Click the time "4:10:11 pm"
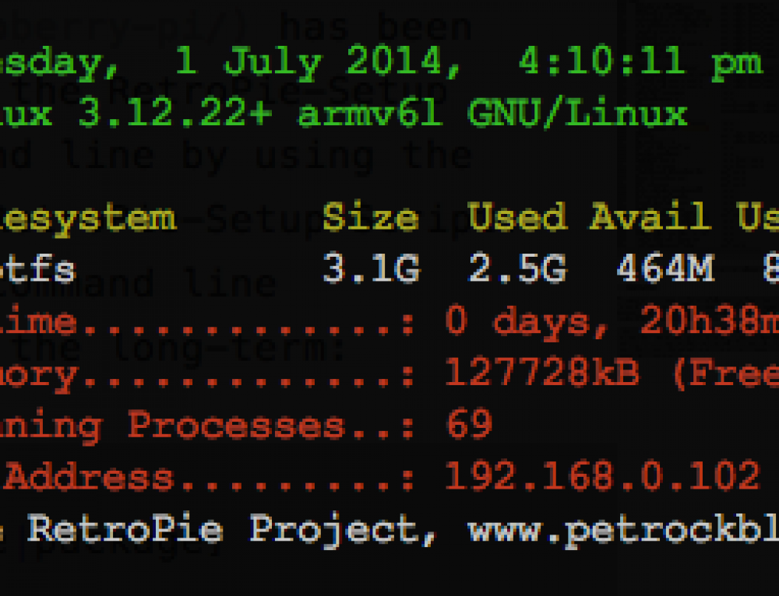Screen dimensions: 779x596 pyautogui.click(x=639, y=63)
